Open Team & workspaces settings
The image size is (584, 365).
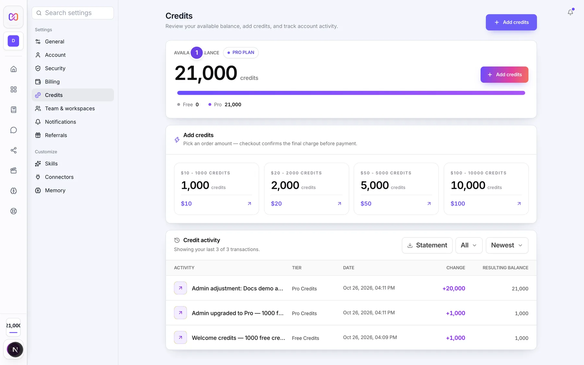[x=73, y=108]
